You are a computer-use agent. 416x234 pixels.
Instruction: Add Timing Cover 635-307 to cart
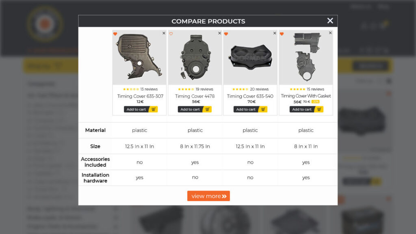pyautogui.click(x=136, y=109)
